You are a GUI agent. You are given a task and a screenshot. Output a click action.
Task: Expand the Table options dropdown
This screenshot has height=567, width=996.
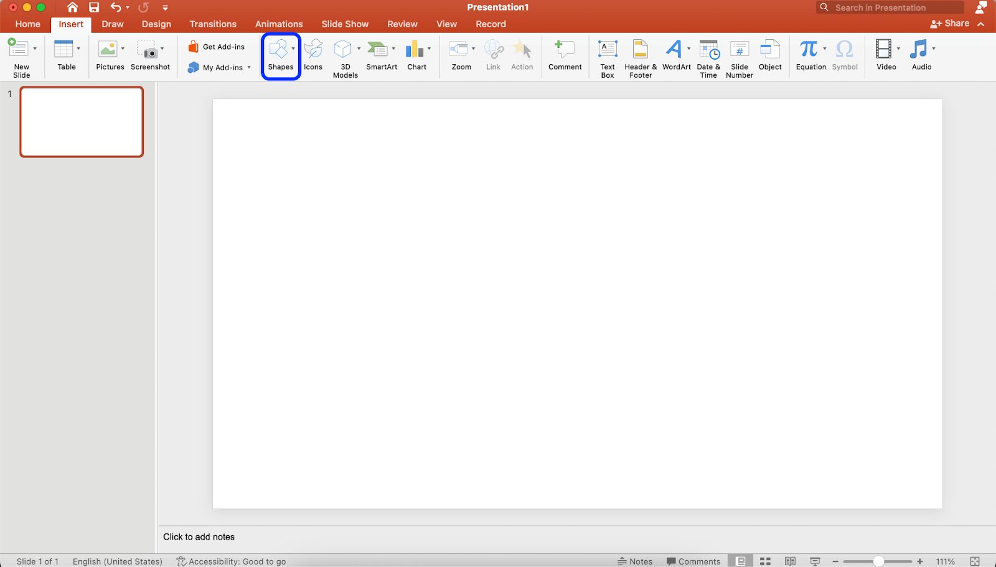click(78, 48)
